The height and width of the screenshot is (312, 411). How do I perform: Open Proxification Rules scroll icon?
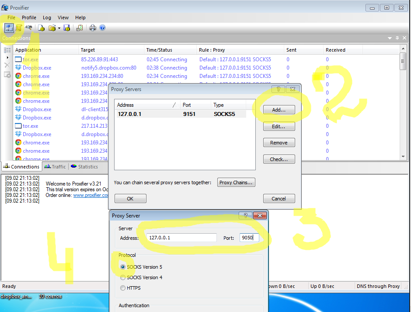(x=19, y=28)
